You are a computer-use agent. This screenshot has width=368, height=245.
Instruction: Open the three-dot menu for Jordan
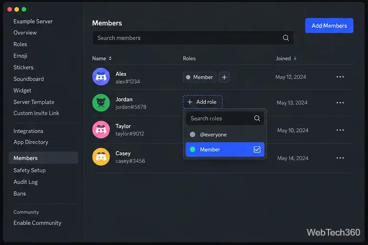pos(340,103)
